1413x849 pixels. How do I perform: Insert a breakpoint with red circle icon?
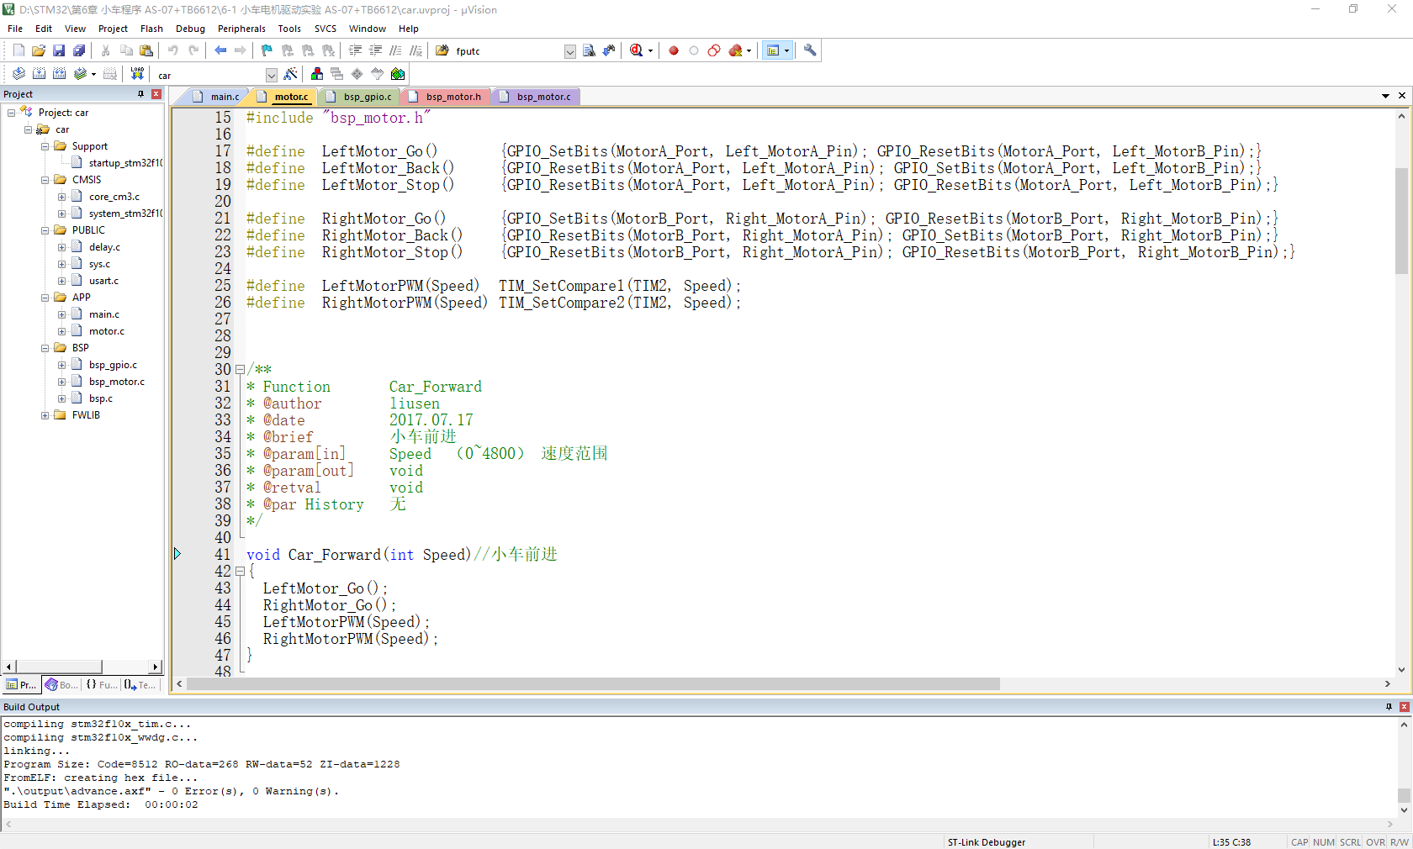point(674,50)
